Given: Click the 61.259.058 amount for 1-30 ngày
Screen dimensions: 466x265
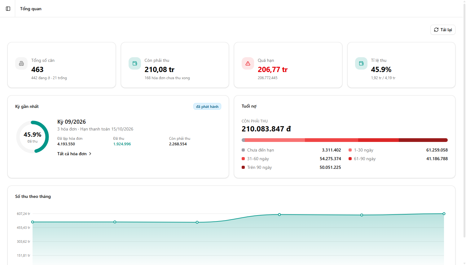Looking at the screenshot, I should tap(437, 150).
